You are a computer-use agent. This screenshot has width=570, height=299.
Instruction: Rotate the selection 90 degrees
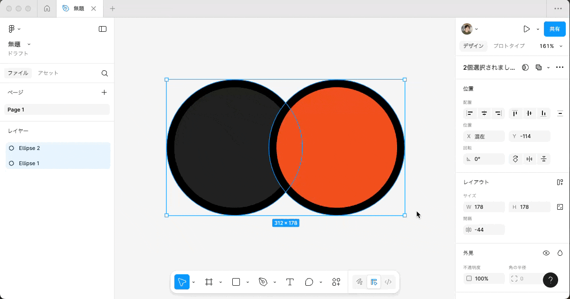[515, 159]
